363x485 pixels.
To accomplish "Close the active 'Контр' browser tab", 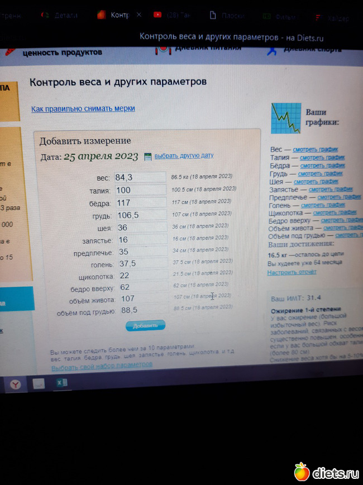I will (139, 15).
